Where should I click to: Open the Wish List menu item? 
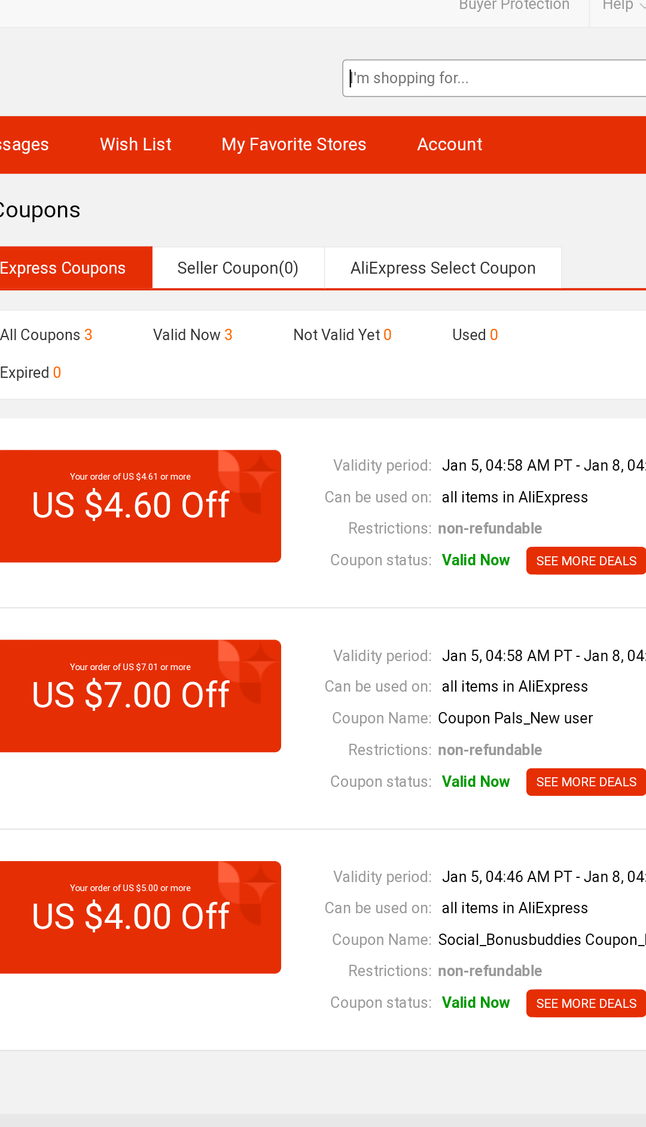tap(136, 144)
